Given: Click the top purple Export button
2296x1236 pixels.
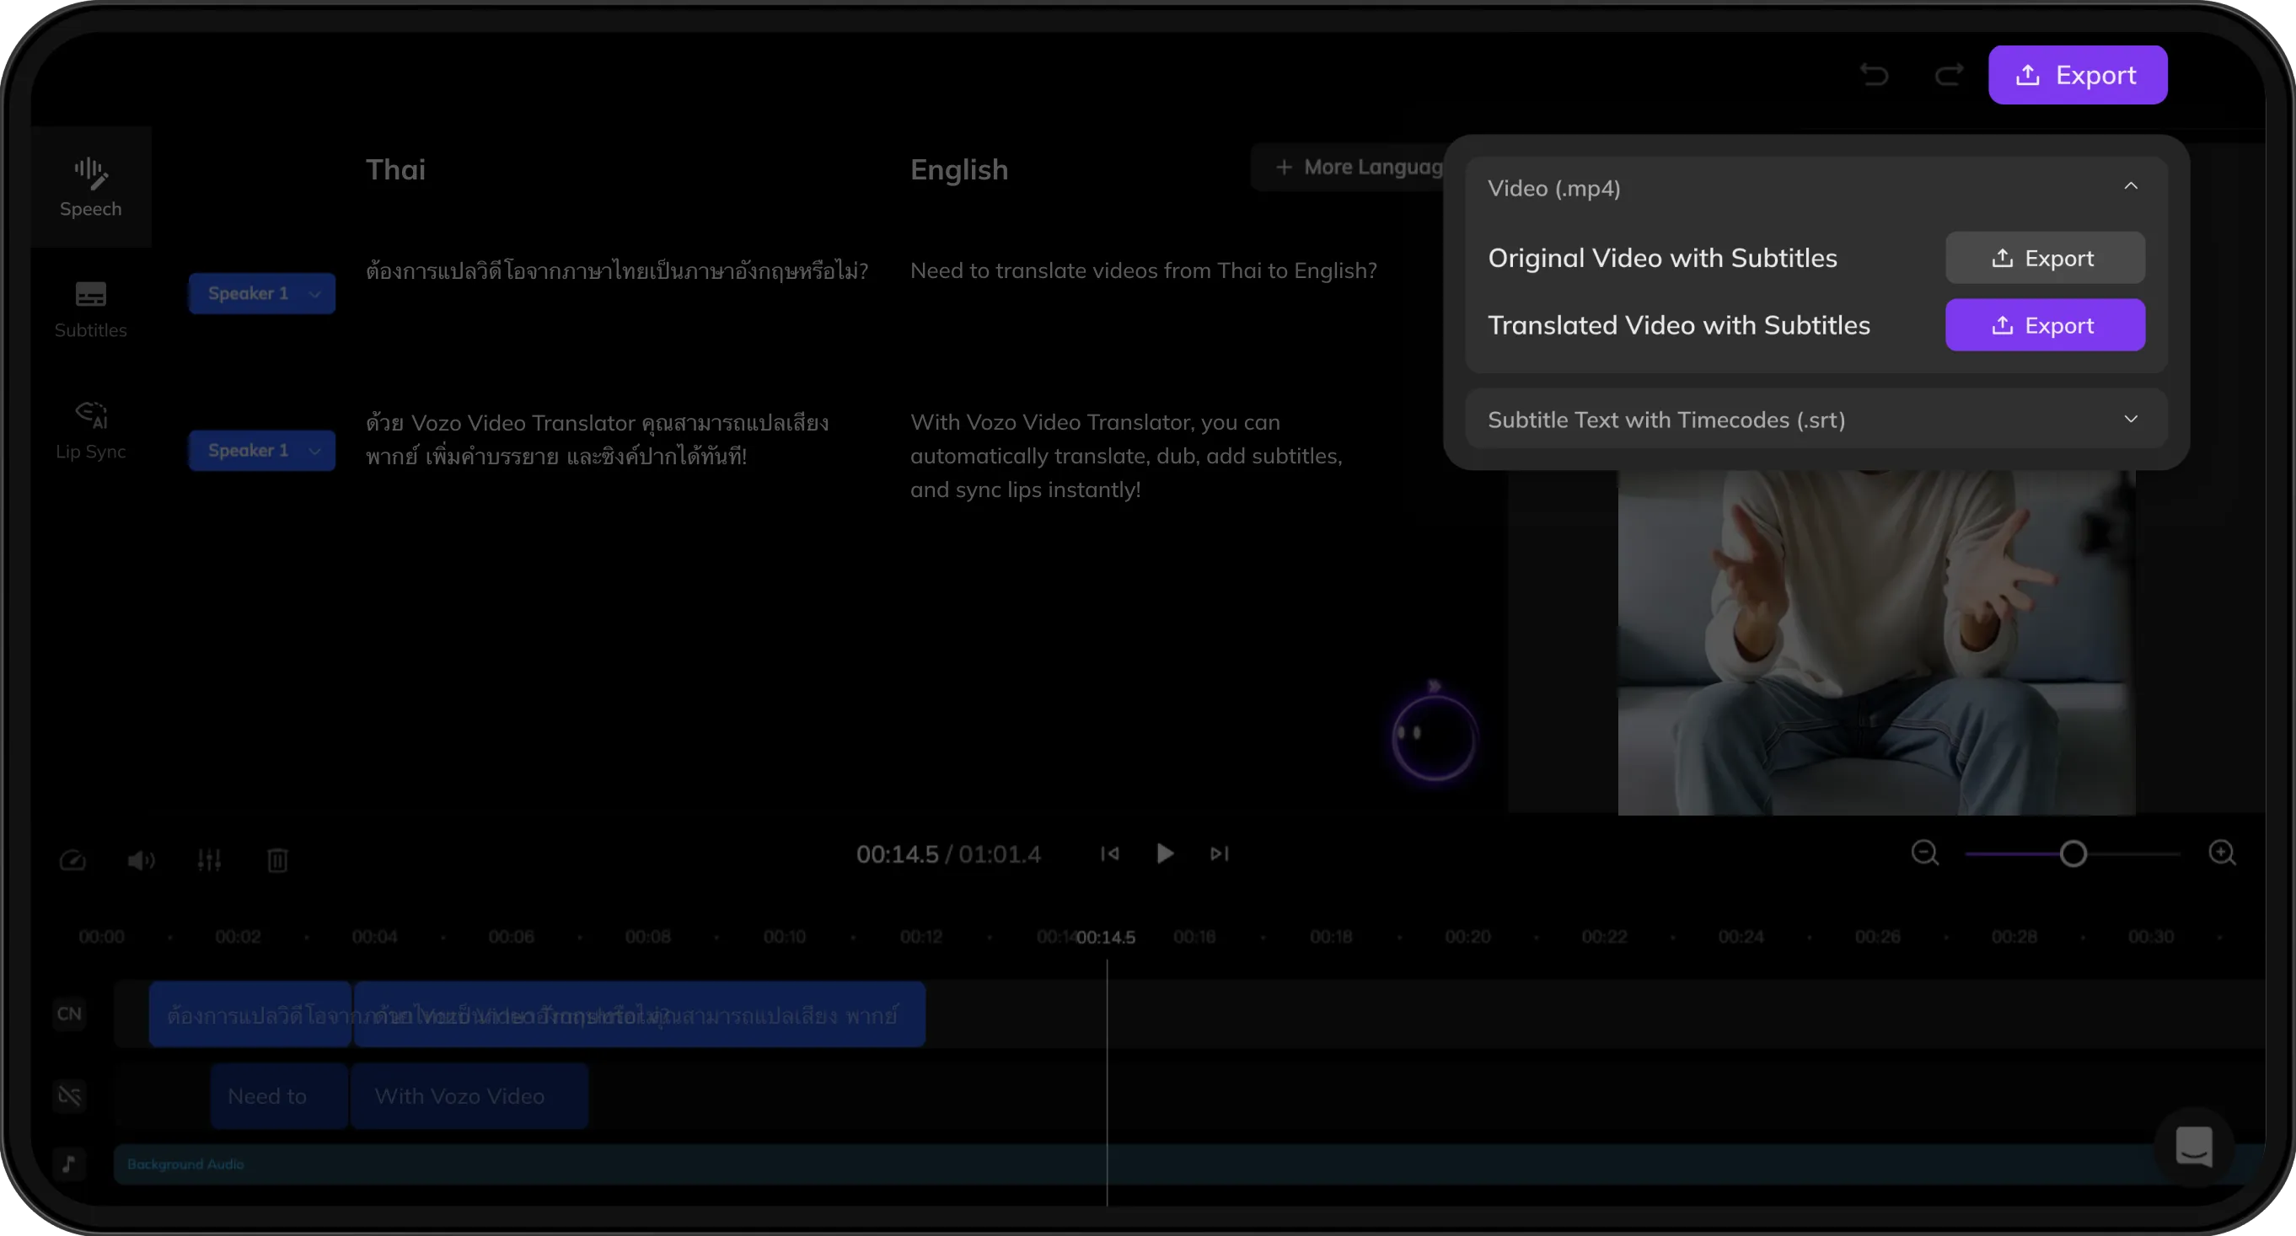Looking at the screenshot, I should click(2077, 75).
